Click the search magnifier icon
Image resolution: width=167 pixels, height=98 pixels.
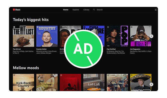pyautogui.click(x=94, y=10)
